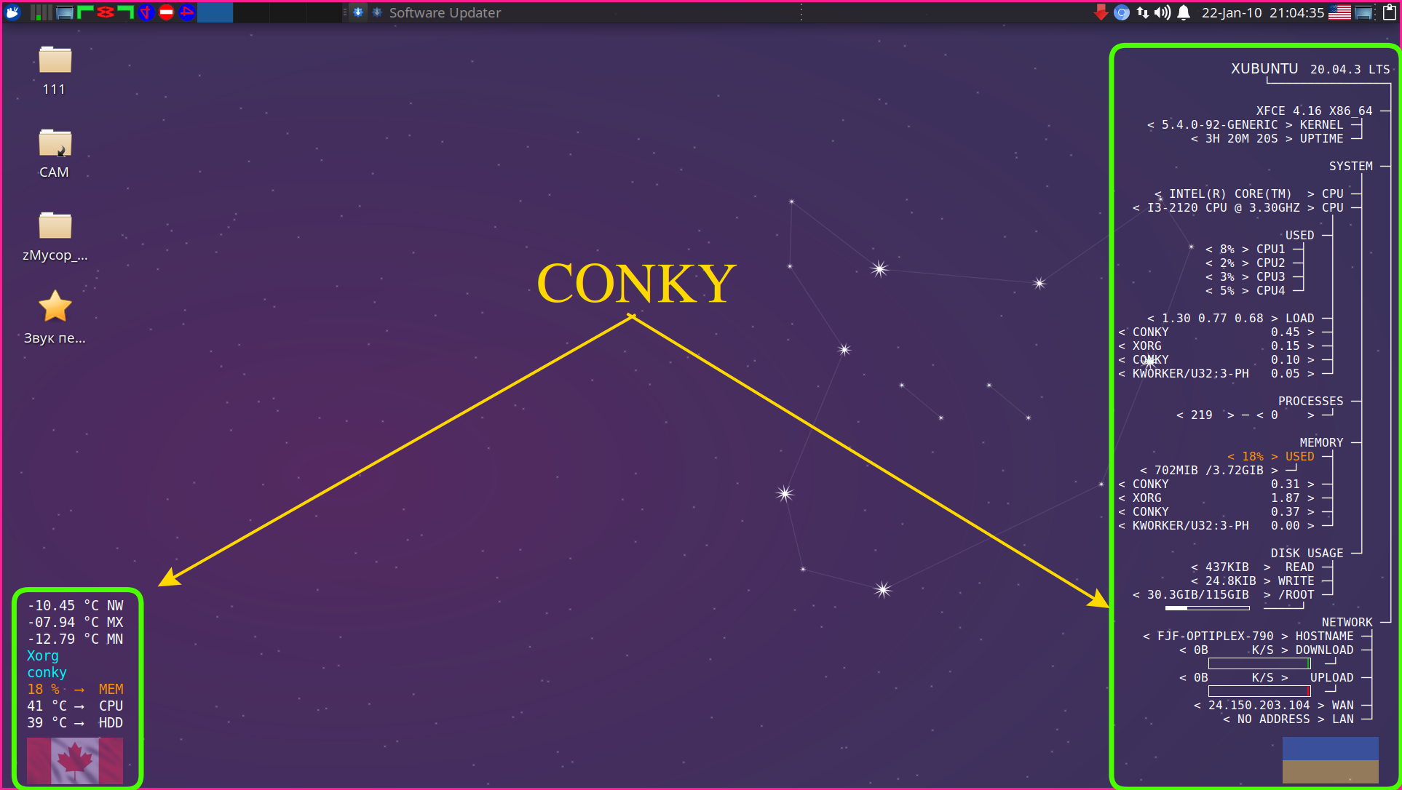The image size is (1402, 790).
Task: Select the star launcher Звук пе...
Action: pos(55,318)
